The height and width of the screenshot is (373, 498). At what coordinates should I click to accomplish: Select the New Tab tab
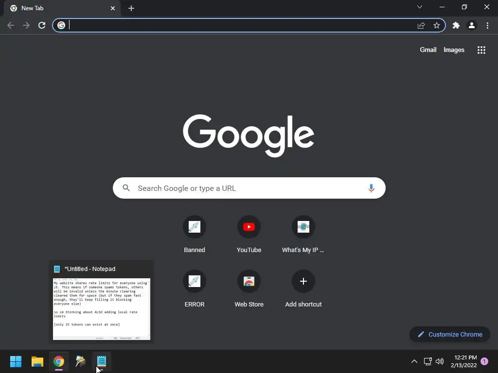tap(62, 8)
